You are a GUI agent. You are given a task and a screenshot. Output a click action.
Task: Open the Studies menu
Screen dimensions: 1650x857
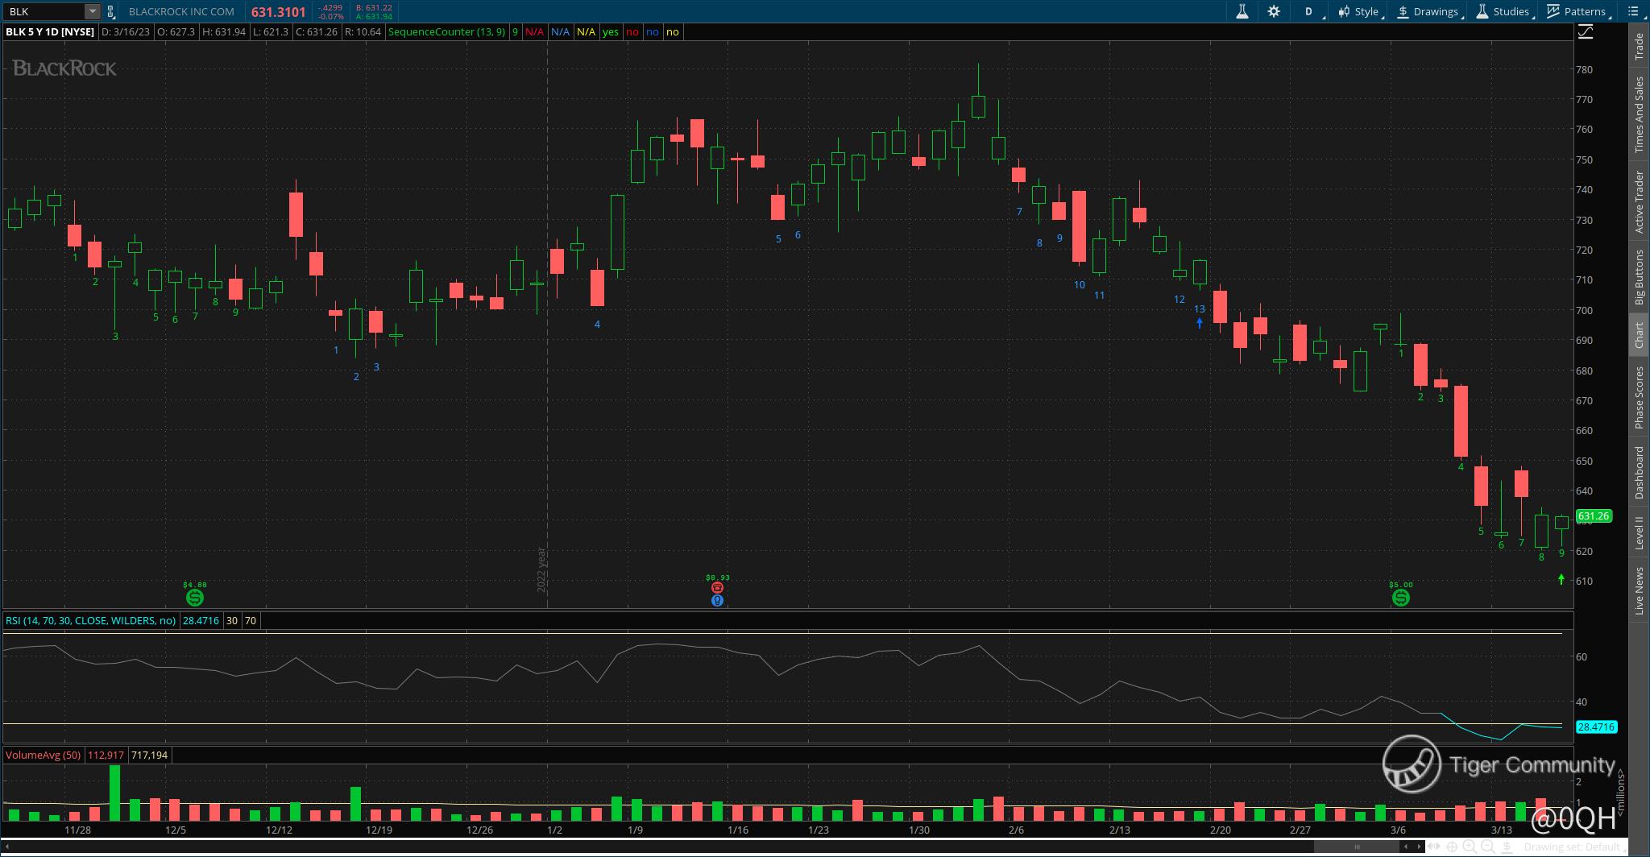pyautogui.click(x=1505, y=11)
